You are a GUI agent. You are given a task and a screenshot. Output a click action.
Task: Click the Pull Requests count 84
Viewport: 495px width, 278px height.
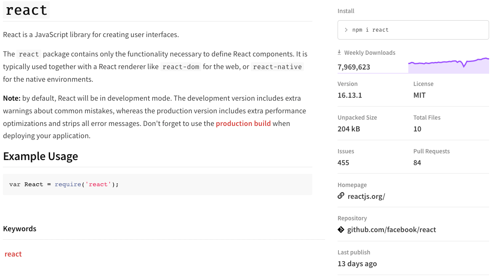pyautogui.click(x=417, y=162)
